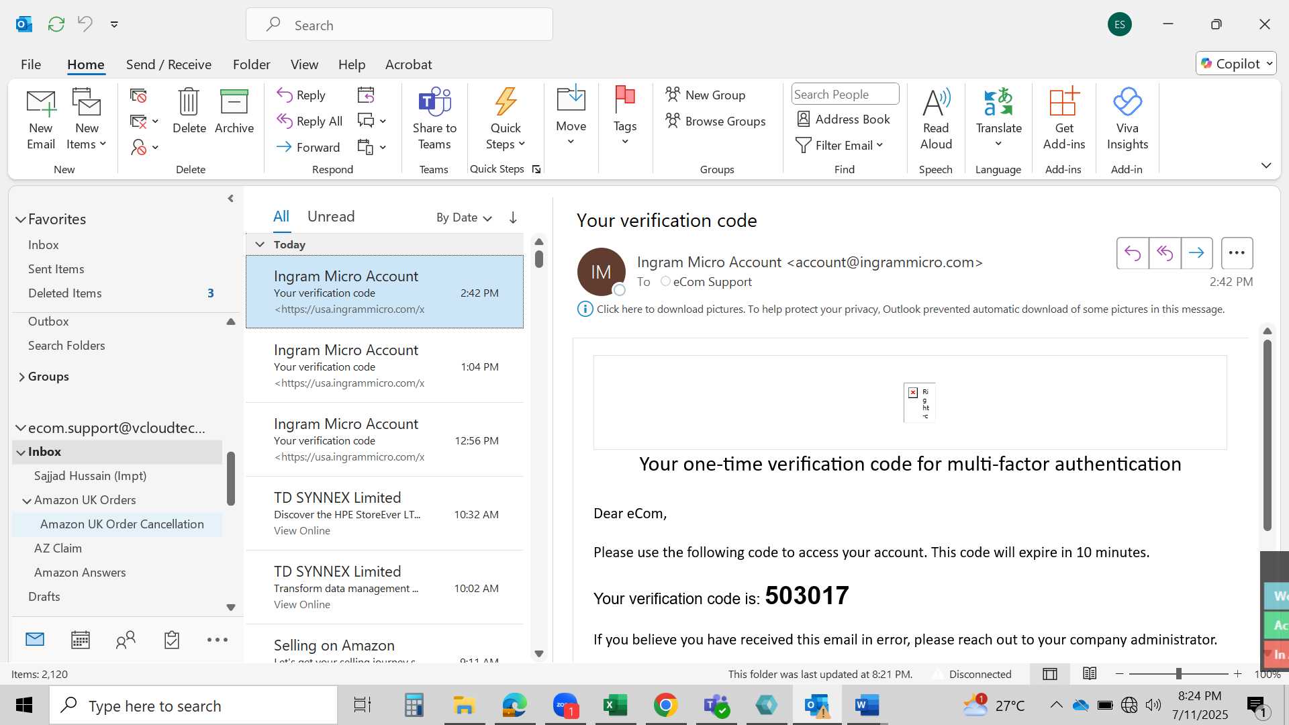The width and height of the screenshot is (1289, 725).
Task: Click Forward arrow in reading pane
Action: click(x=1196, y=253)
